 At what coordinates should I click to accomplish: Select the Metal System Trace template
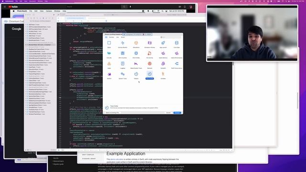136,65
